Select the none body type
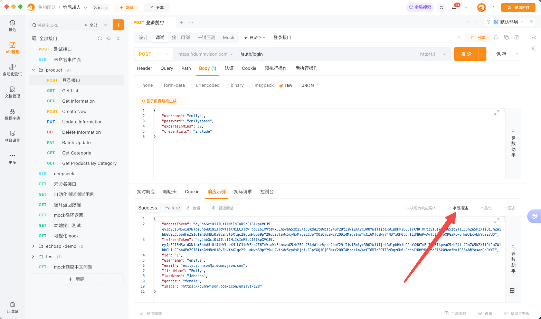Viewport: 541px width, 319px height. [145, 85]
